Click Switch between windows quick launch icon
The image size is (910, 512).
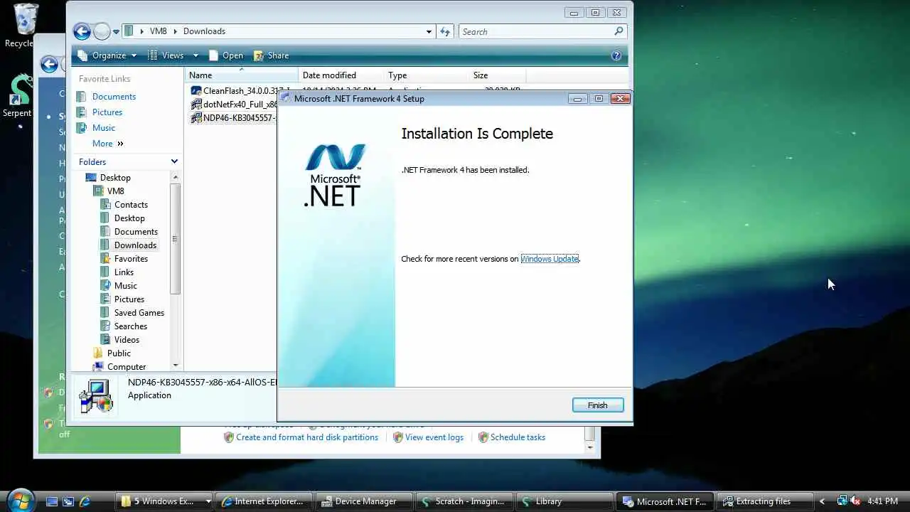coord(68,501)
